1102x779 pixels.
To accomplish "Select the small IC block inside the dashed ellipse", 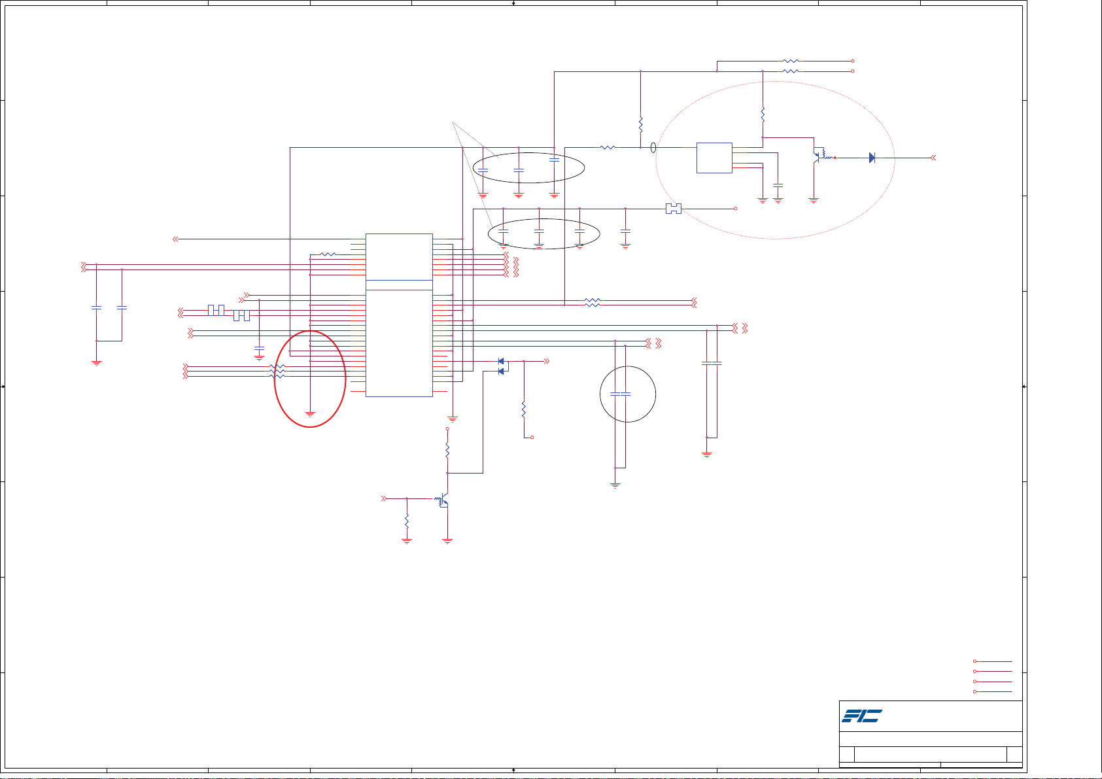I will [x=714, y=158].
